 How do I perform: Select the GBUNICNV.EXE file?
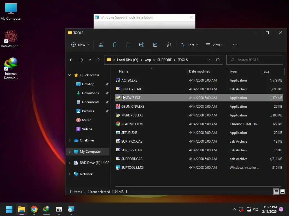pyautogui.click(x=199, y=106)
